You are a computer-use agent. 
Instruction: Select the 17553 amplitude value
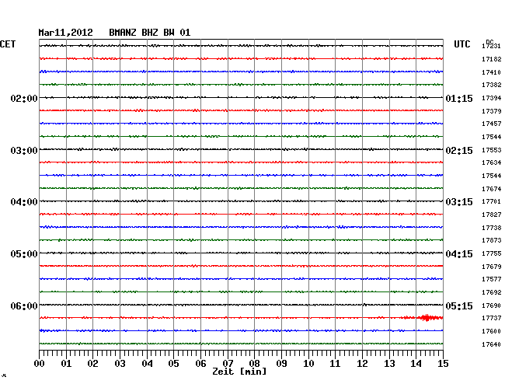[x=492, y=150]
